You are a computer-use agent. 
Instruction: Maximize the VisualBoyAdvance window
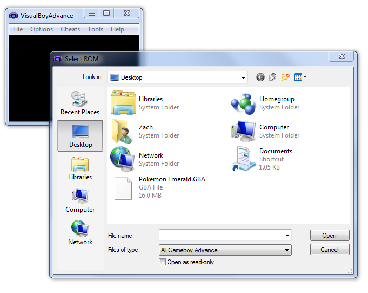pos(106,14)
